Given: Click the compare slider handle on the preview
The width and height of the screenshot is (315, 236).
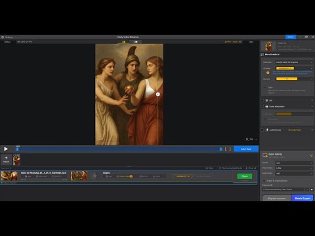Looking at the screenshot, I should click(x=158, y=94).
